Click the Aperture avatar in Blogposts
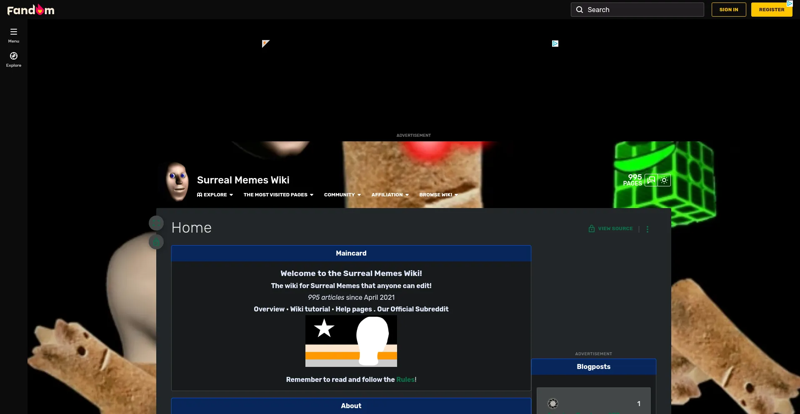Screen dimensions: 800x414 [552, 403]
